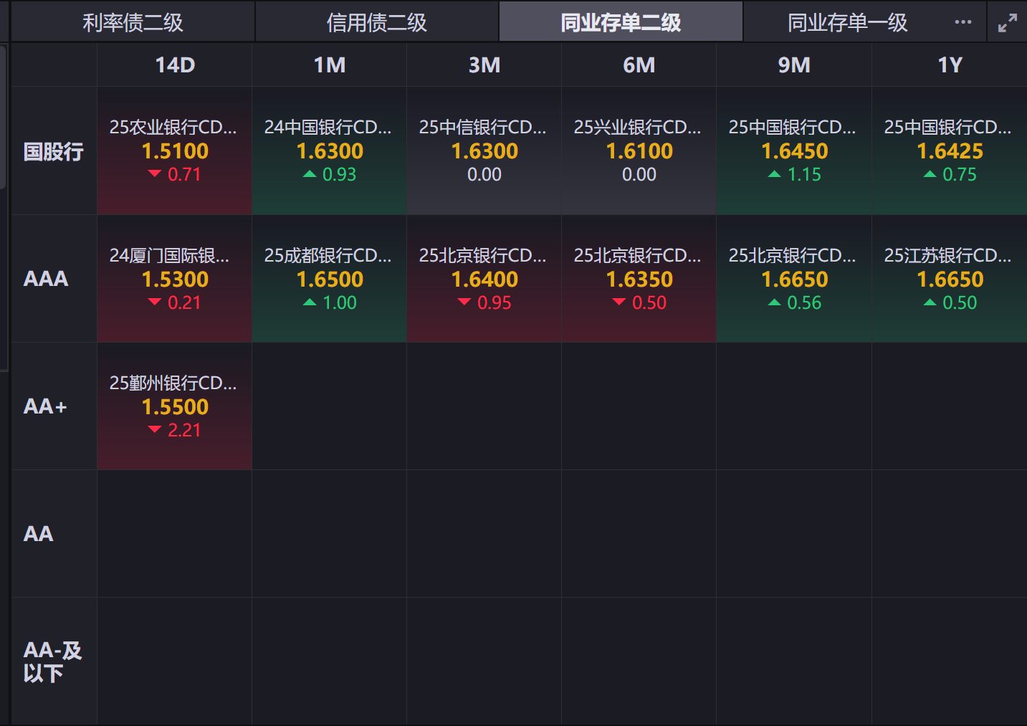Click the expand panel to fullscreen icon
Screen dimensions: 1027x726
pyautogui.click(x=1008, y=23)
